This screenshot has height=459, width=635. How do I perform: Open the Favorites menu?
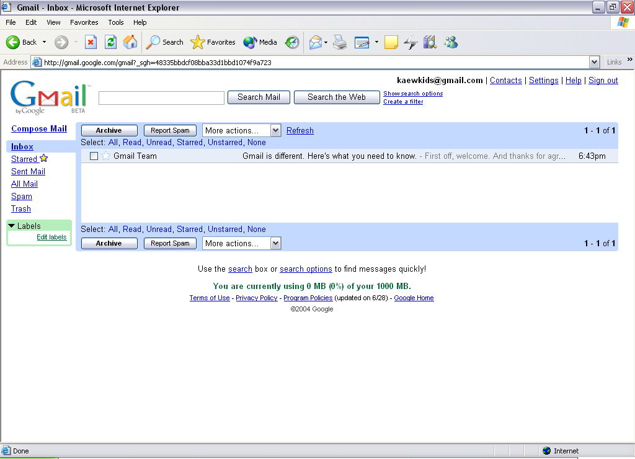[x=84, y=22]
